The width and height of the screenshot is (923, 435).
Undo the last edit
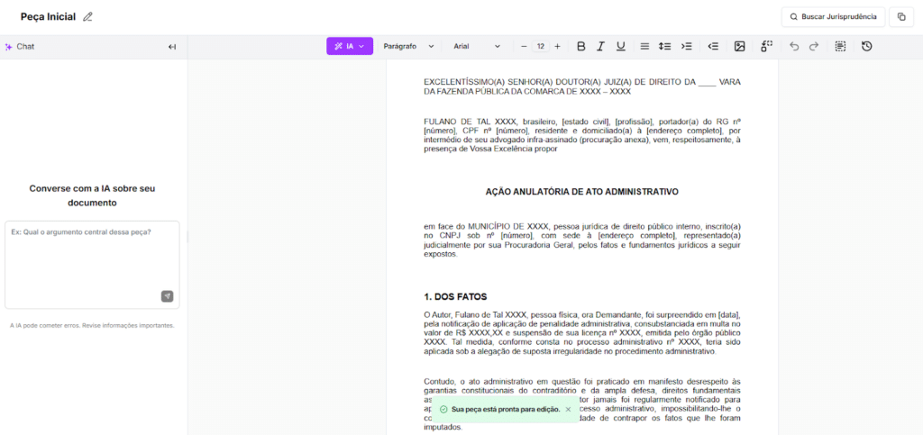tap(794, 46)
